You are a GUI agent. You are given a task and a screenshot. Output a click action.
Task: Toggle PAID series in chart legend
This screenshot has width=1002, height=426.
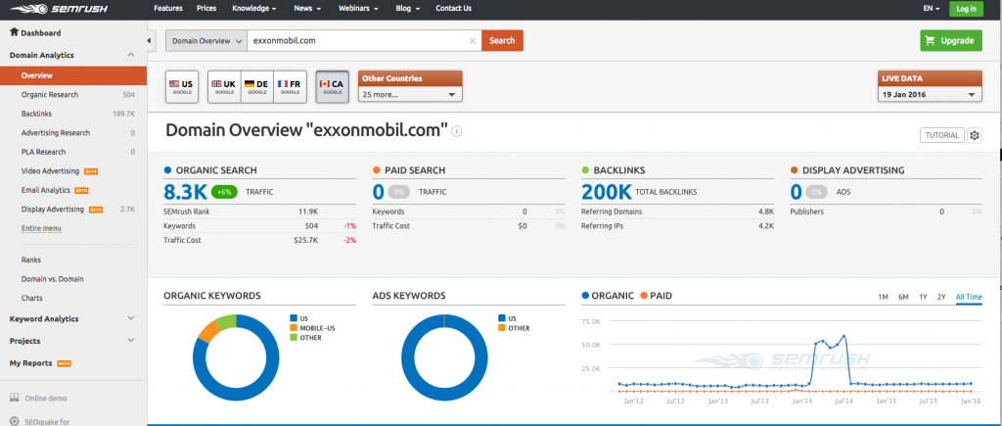click(656, 296)
